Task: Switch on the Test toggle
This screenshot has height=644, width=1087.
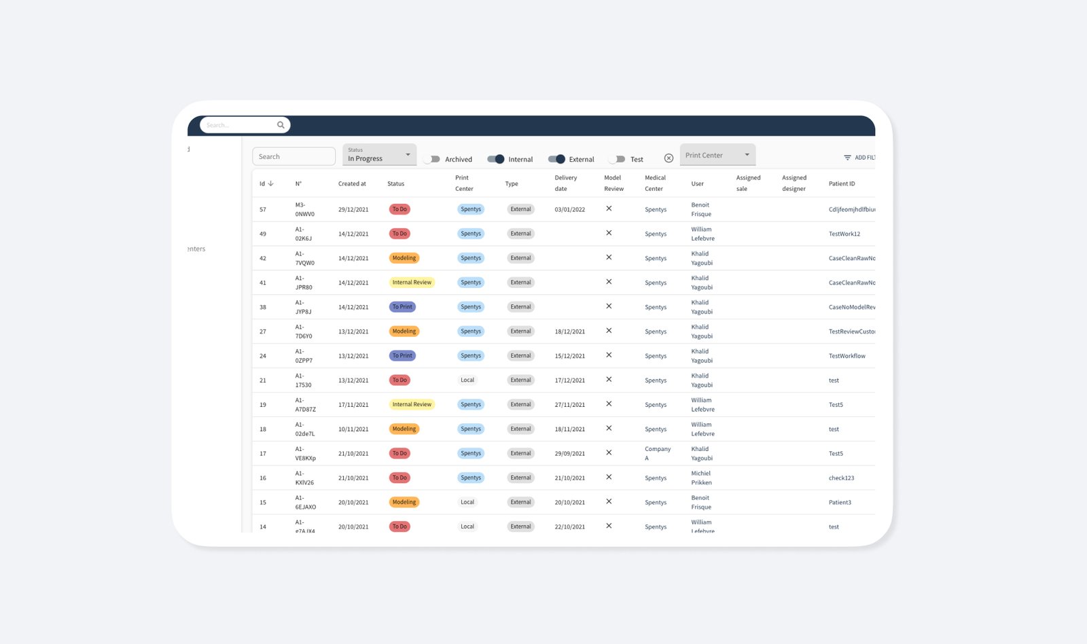Action: [x=616, y=159]
